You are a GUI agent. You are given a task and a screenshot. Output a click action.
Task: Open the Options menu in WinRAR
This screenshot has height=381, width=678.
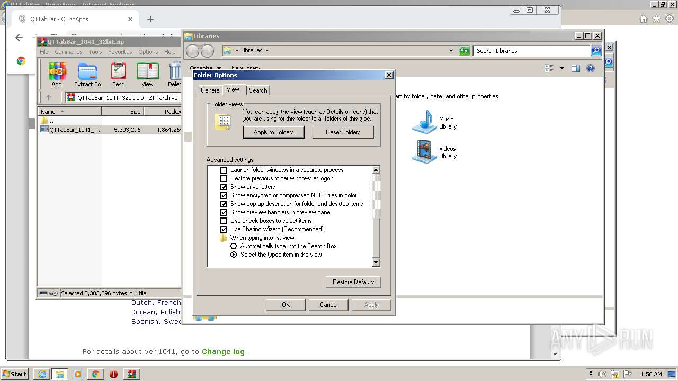tap(148, 52)
